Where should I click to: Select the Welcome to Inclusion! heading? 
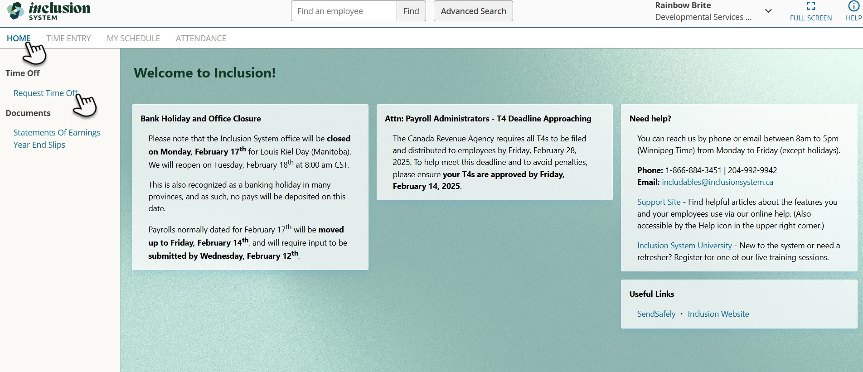tap(205, 73)
